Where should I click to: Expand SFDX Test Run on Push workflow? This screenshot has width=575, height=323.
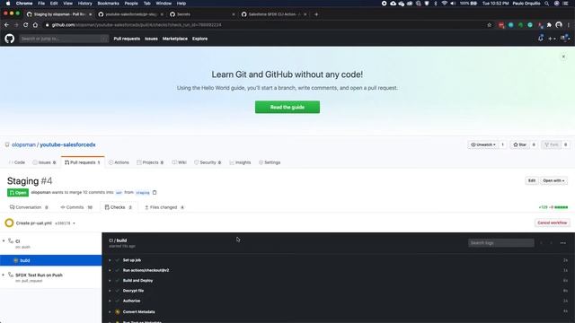pos(4,275)
